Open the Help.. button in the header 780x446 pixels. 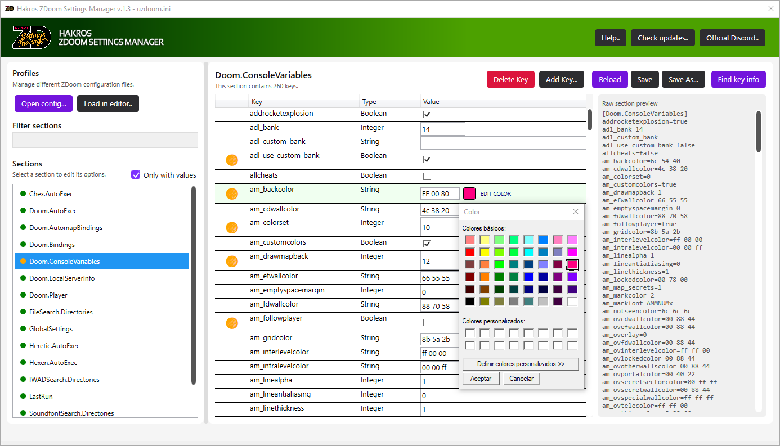[x=611, y=38]
